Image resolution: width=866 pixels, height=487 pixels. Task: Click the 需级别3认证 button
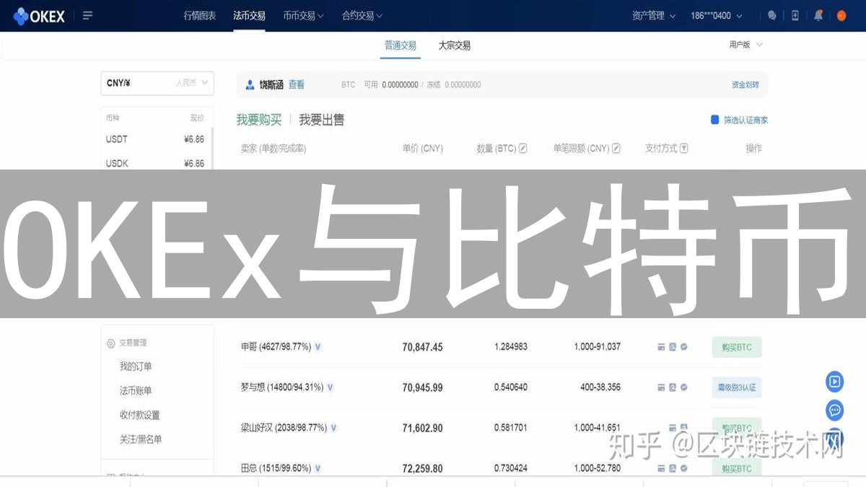737,387
